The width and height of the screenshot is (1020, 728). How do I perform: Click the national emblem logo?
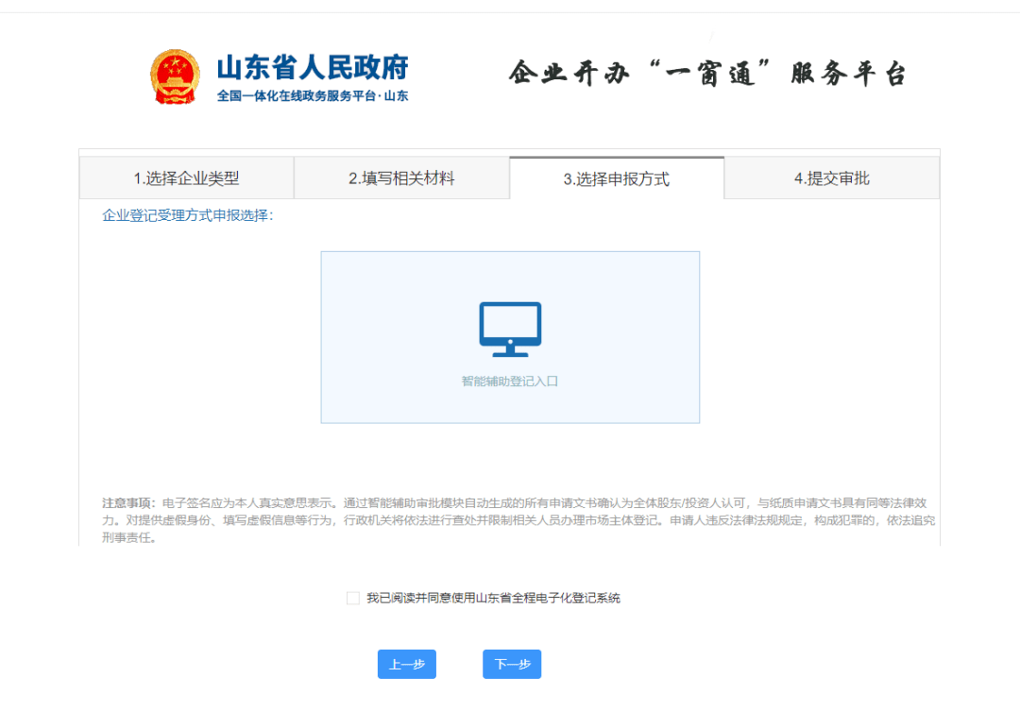(x=175, y=76)
